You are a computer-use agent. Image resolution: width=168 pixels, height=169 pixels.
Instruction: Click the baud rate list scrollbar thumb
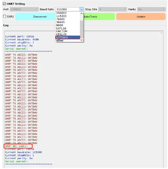point(82,29)
